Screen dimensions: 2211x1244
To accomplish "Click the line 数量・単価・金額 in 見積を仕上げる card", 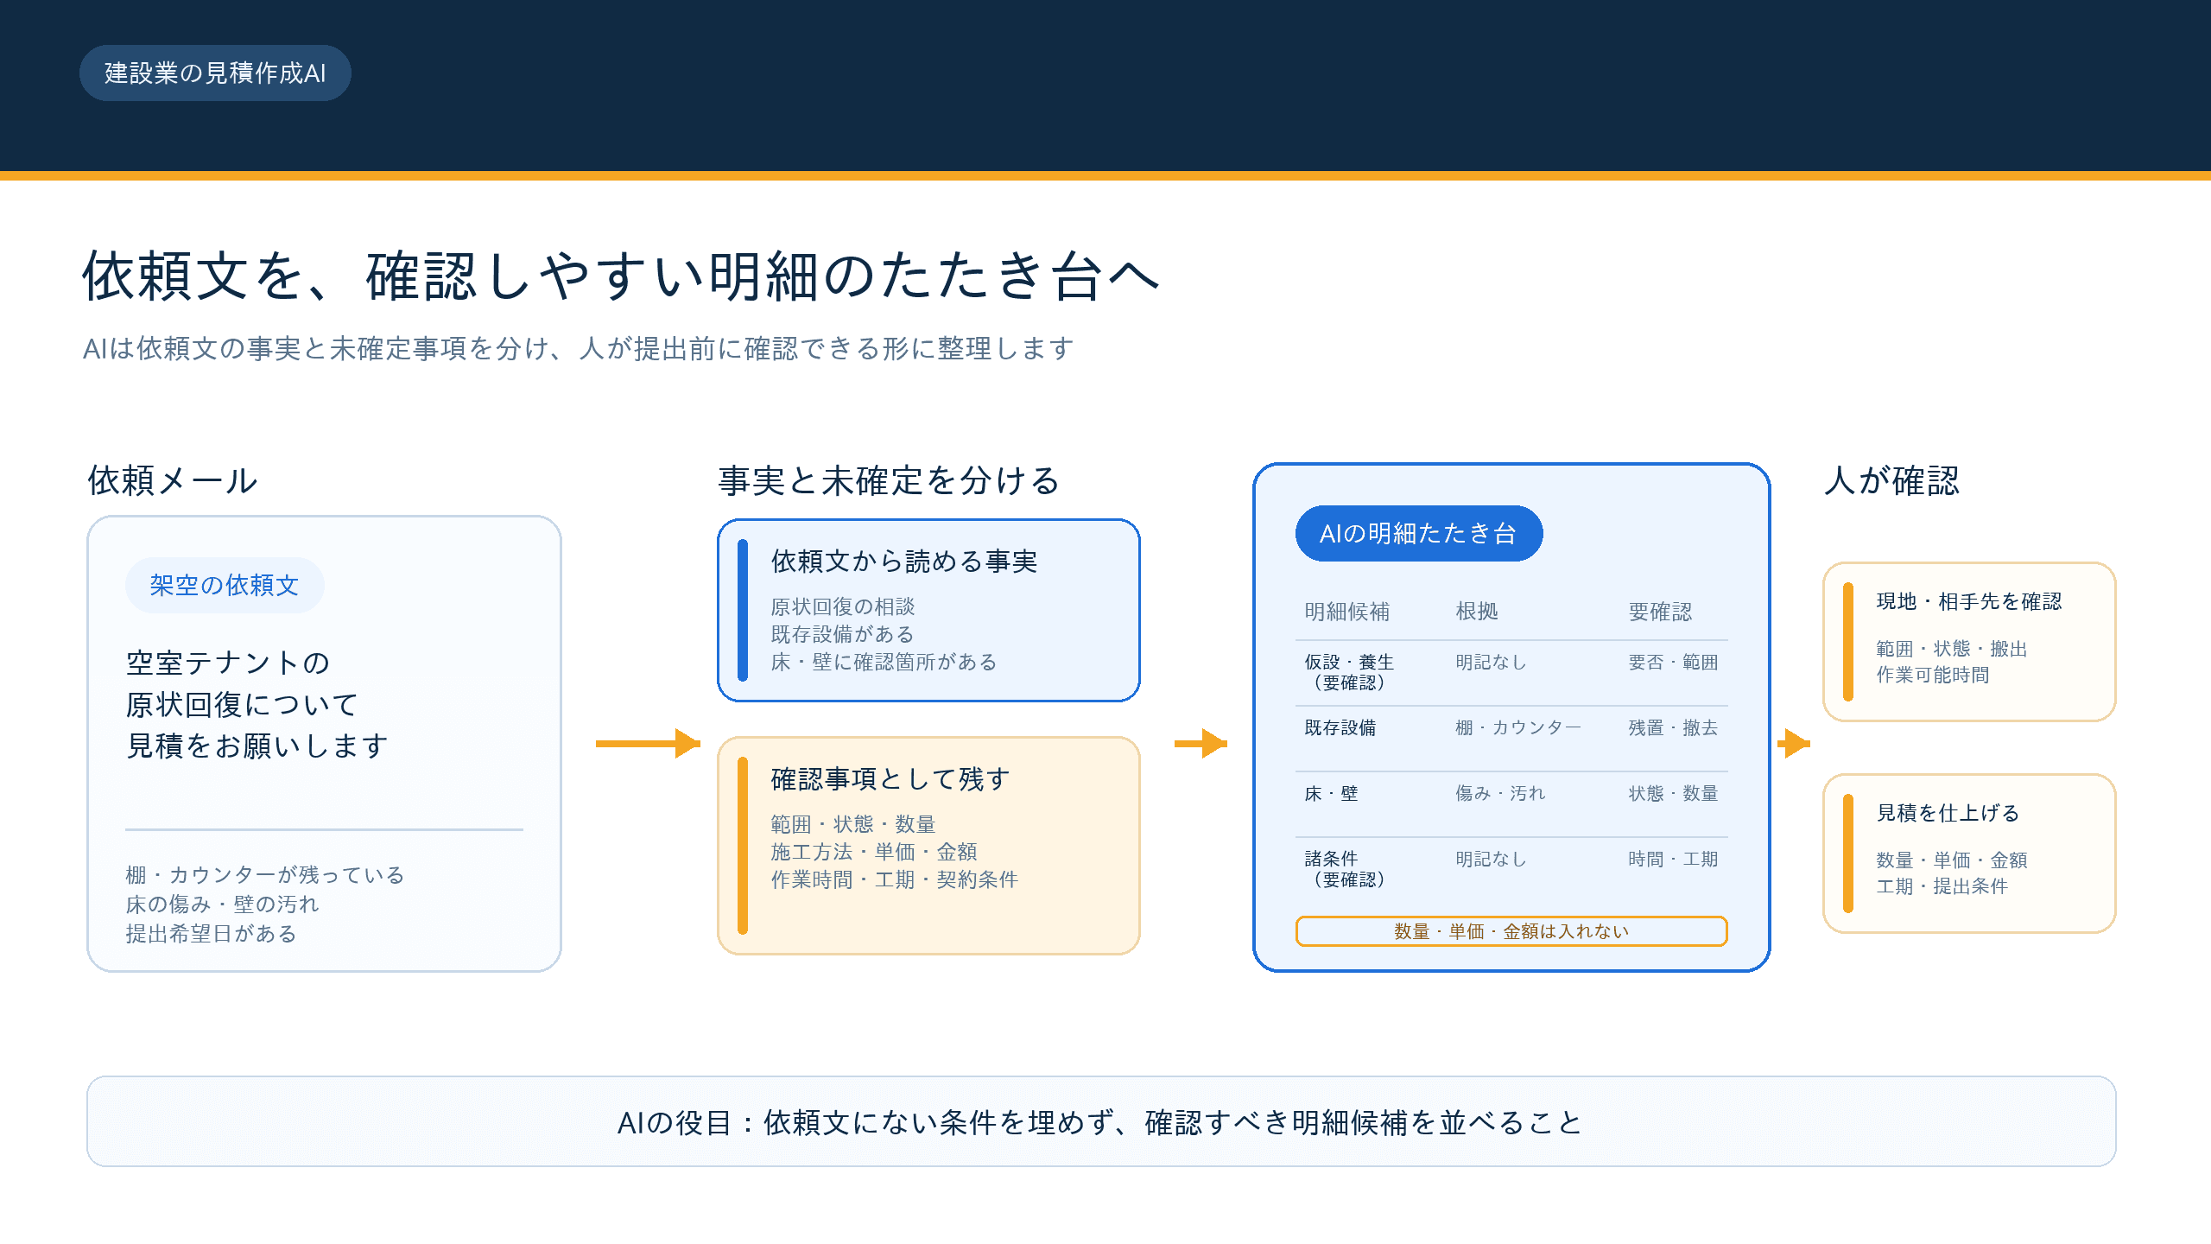I will 1952,860.
